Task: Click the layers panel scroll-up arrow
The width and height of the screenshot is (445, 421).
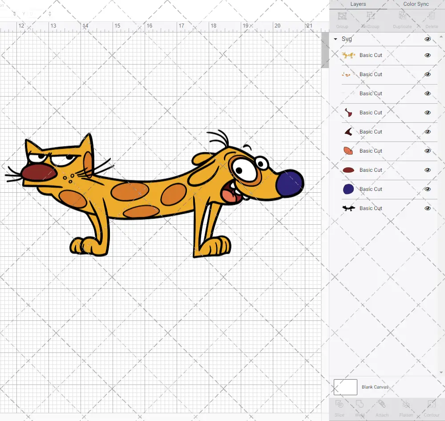Action: click(x=441, y=37)
